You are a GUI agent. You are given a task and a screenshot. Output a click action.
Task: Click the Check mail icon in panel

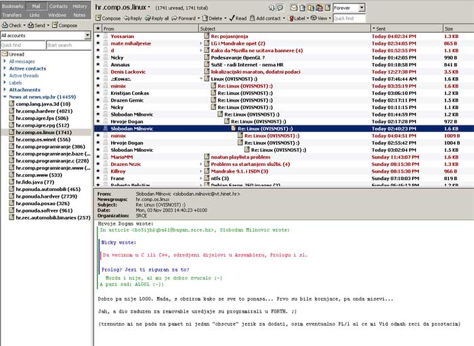coord(5,25)
